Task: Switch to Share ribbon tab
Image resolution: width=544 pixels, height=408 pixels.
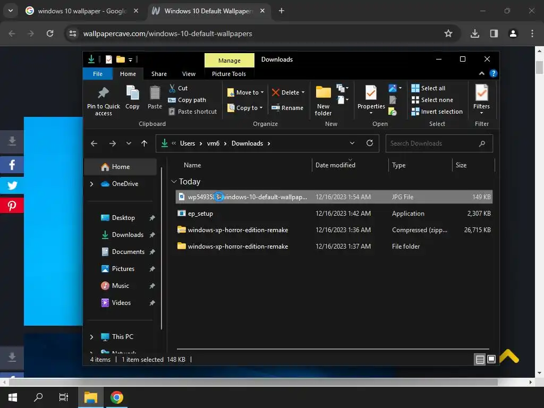Action: [159, 74]
